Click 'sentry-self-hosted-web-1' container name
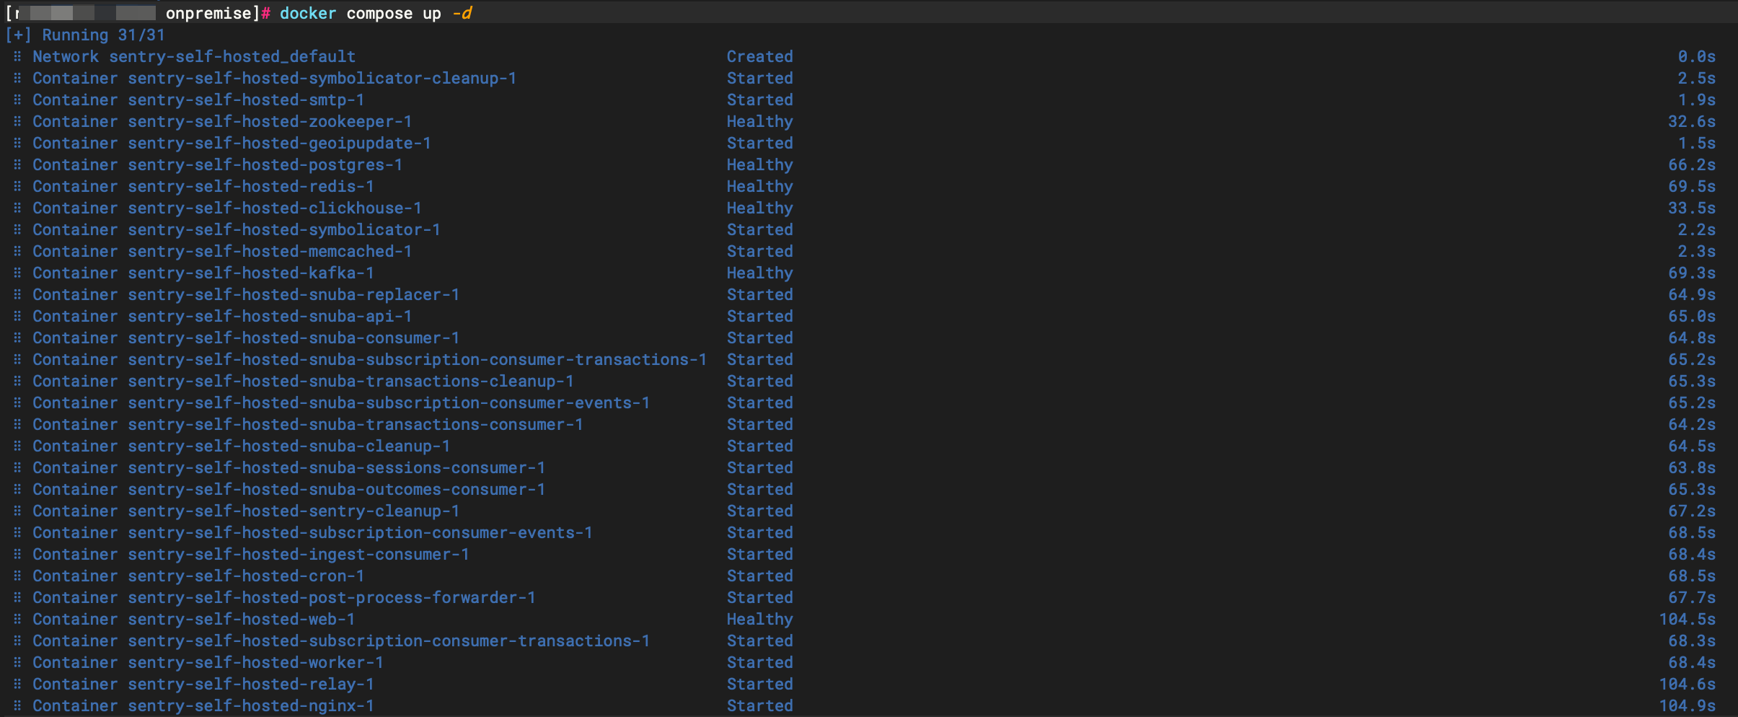 242,619
